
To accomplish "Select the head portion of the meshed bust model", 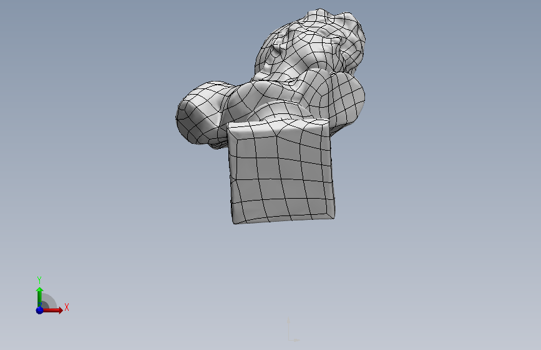I will (311, 45).
